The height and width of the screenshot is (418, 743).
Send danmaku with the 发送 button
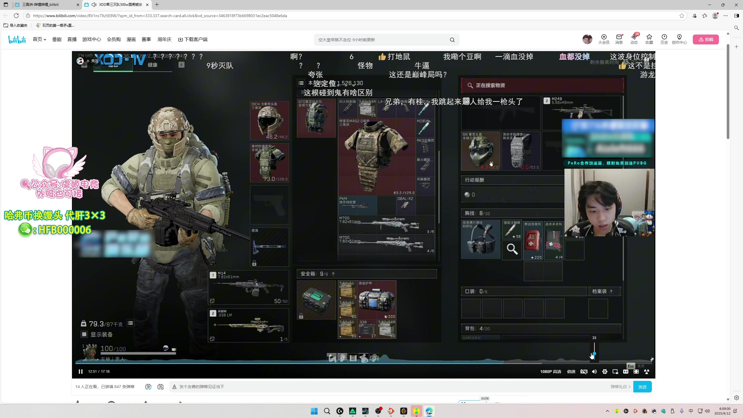point(642,387)
